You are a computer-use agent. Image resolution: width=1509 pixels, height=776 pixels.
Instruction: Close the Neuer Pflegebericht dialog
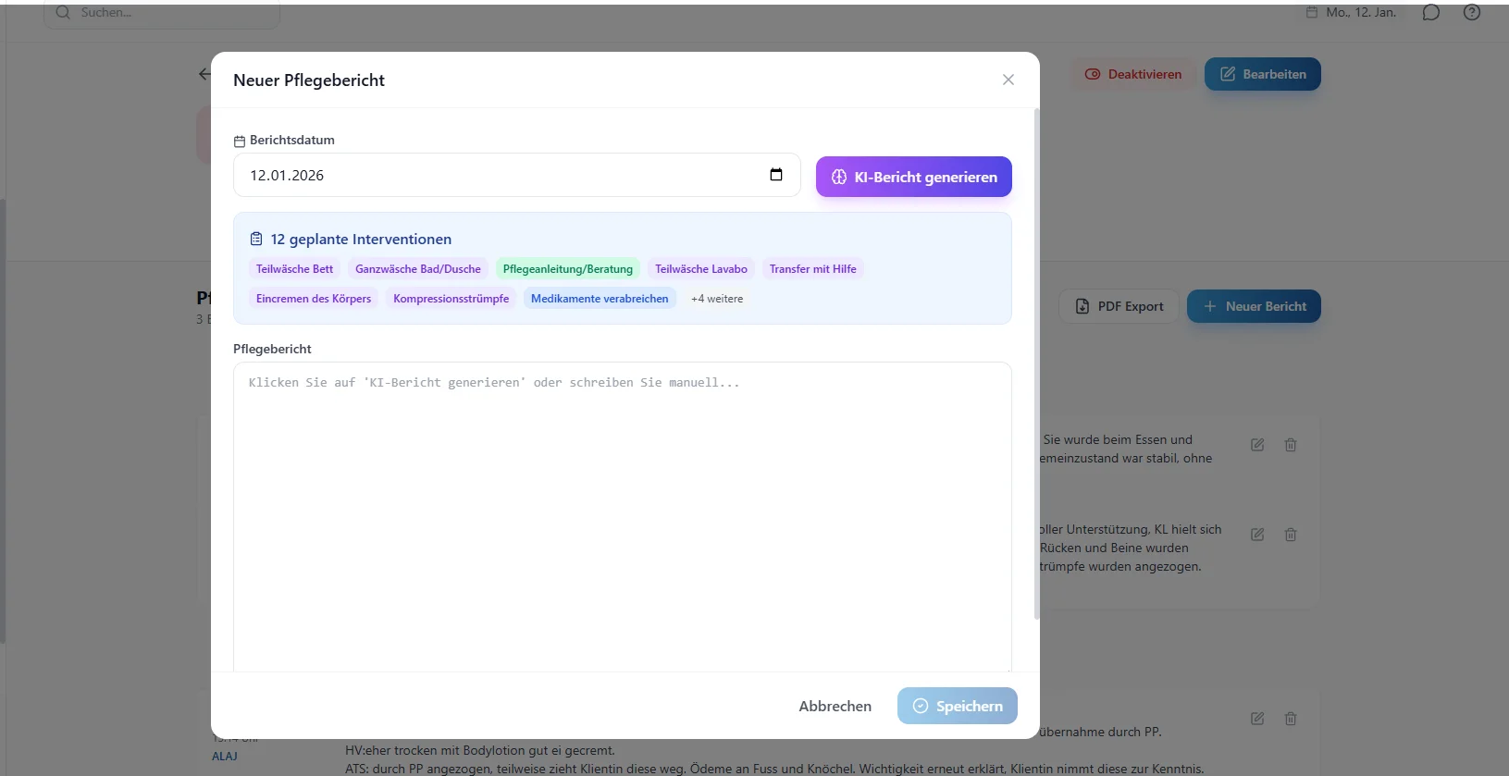click(1008, 80)
